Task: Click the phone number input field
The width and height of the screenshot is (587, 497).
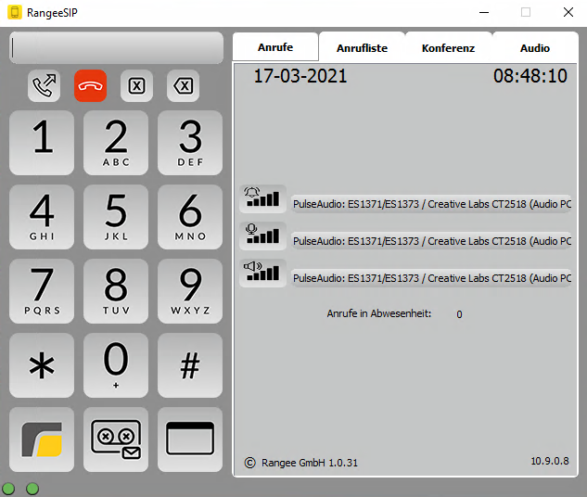Action: click(x=116, y=47)
